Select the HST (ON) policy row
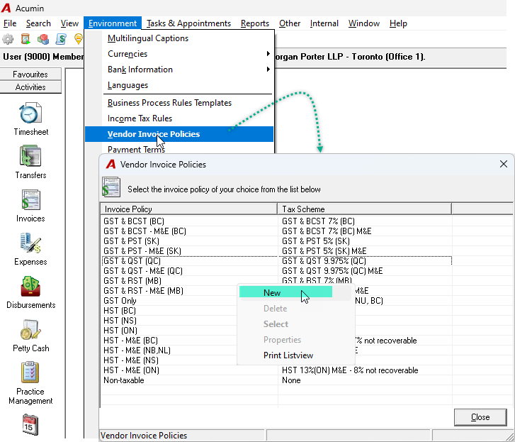Viewport: 515px width, 442px height. point(169,331)
